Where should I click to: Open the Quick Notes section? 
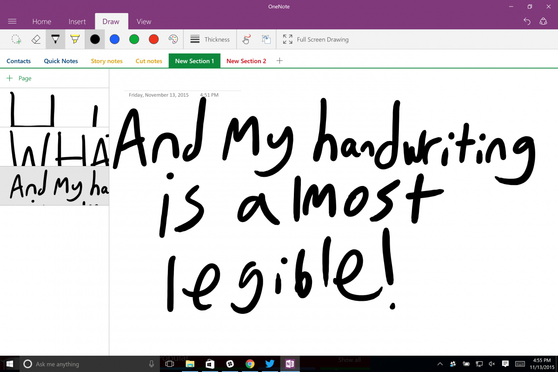point(61,61)
